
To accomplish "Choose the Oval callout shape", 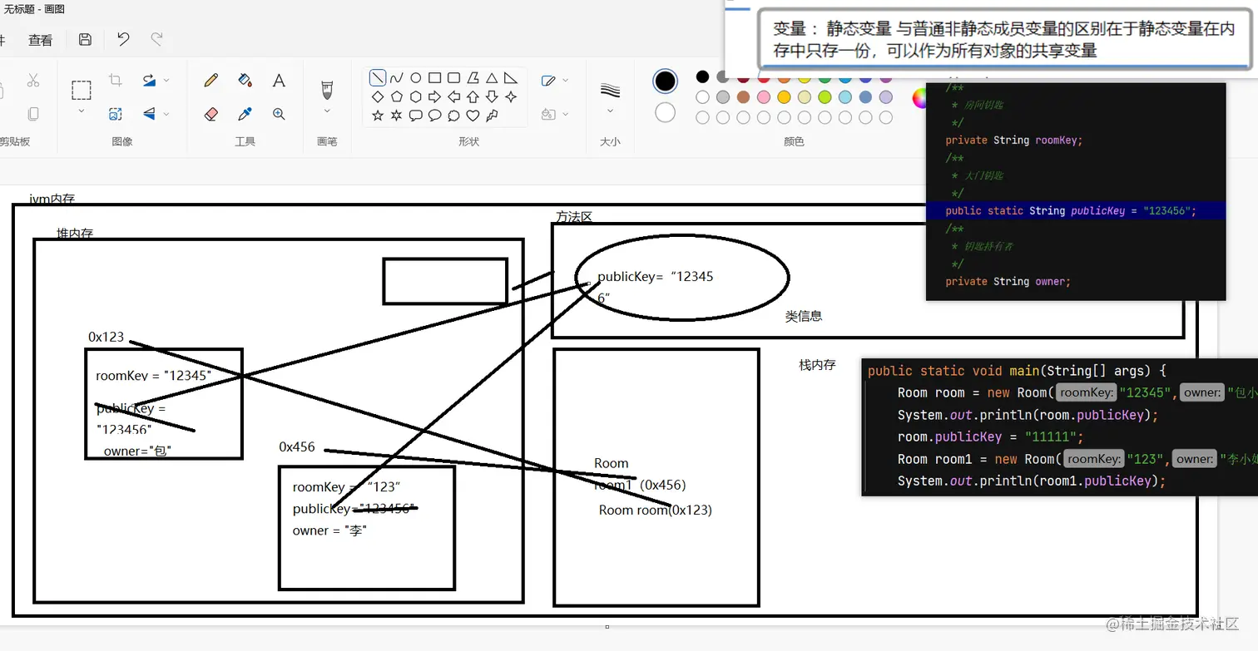I will 434,116.
